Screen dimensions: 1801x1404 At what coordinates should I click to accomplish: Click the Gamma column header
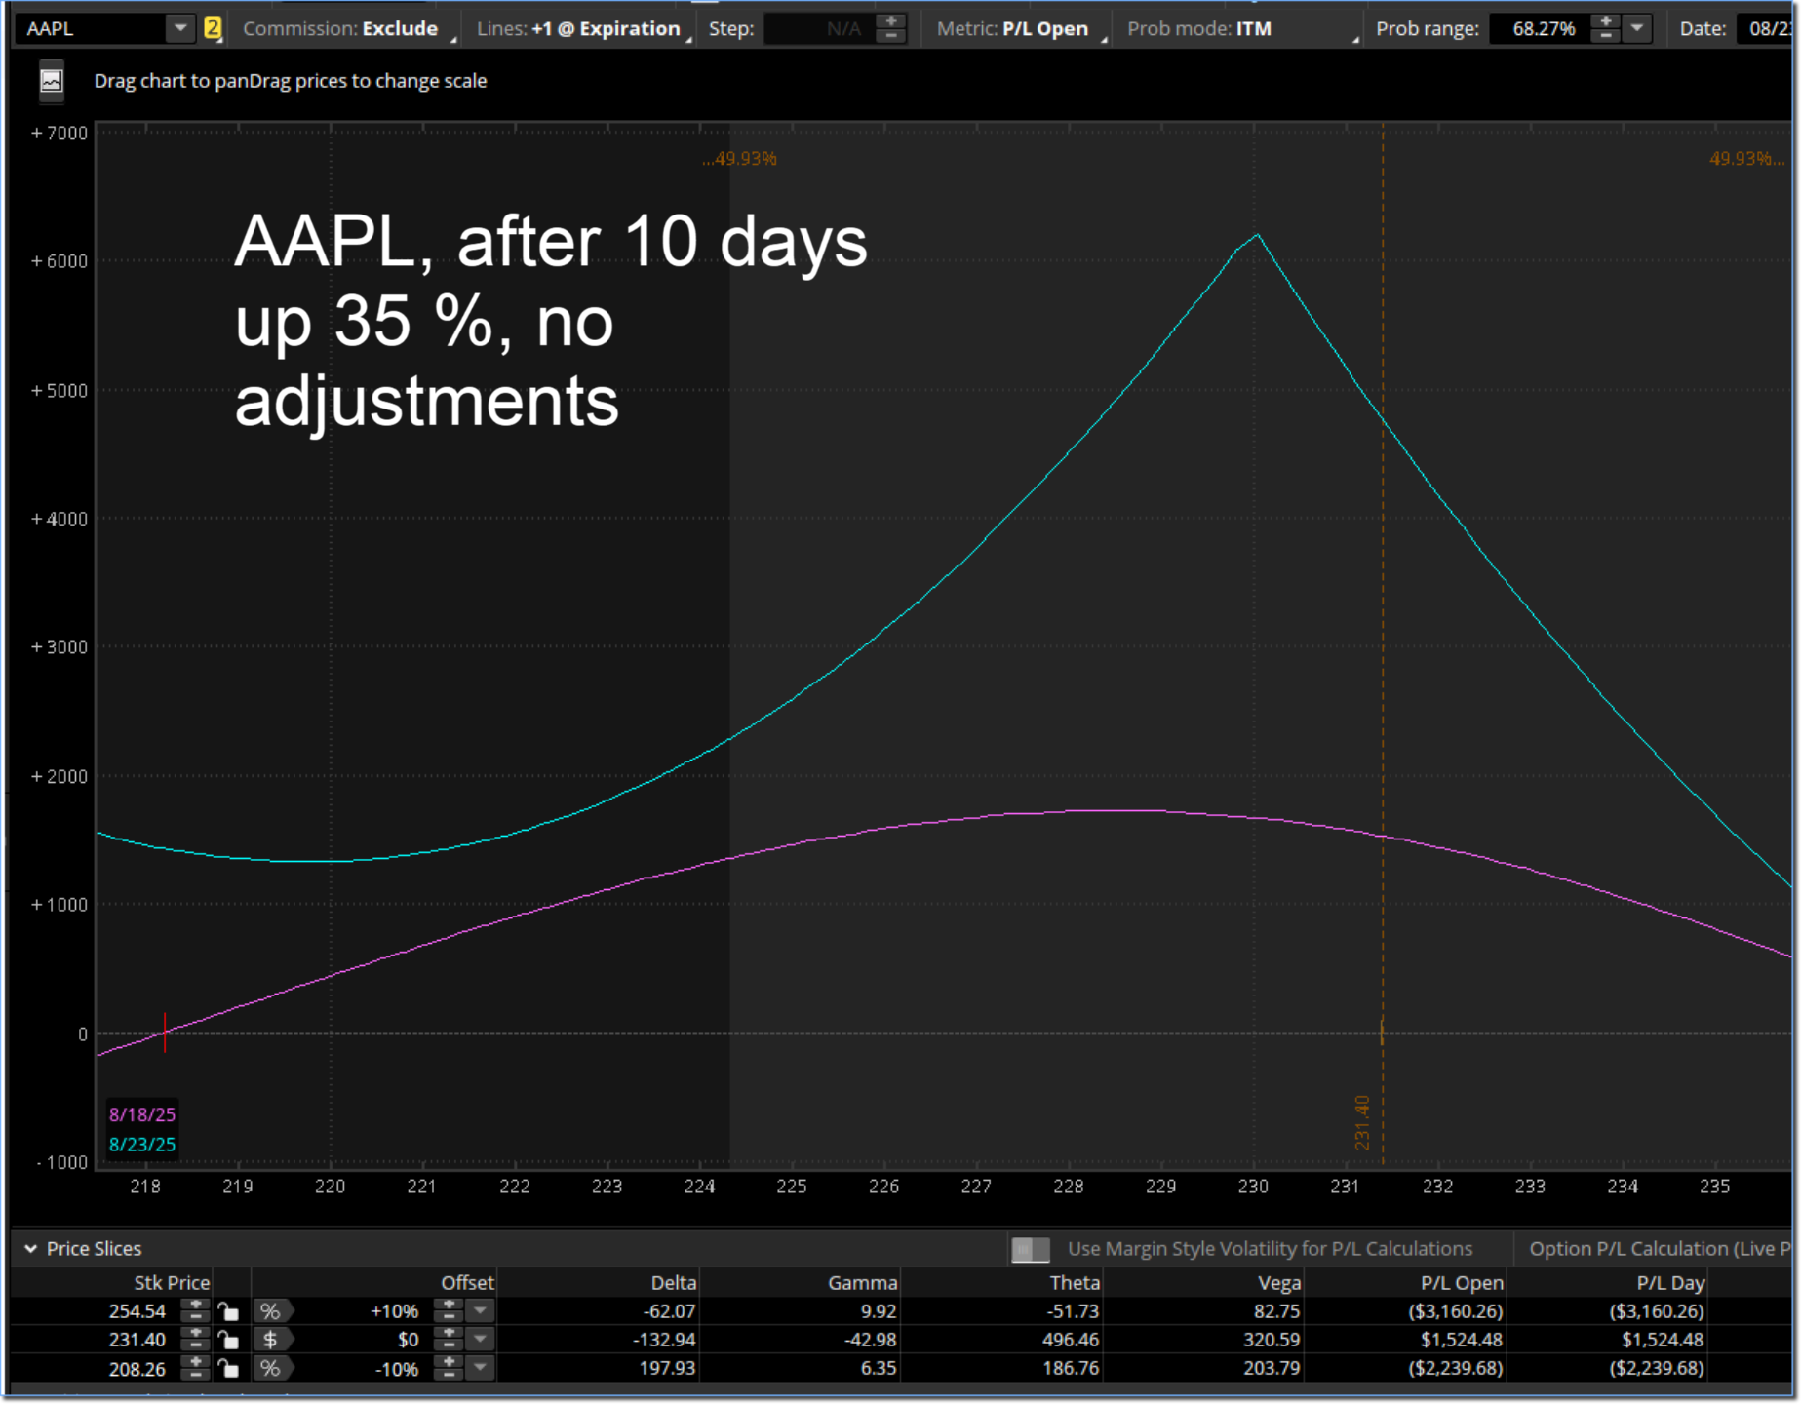(862, 1283)
